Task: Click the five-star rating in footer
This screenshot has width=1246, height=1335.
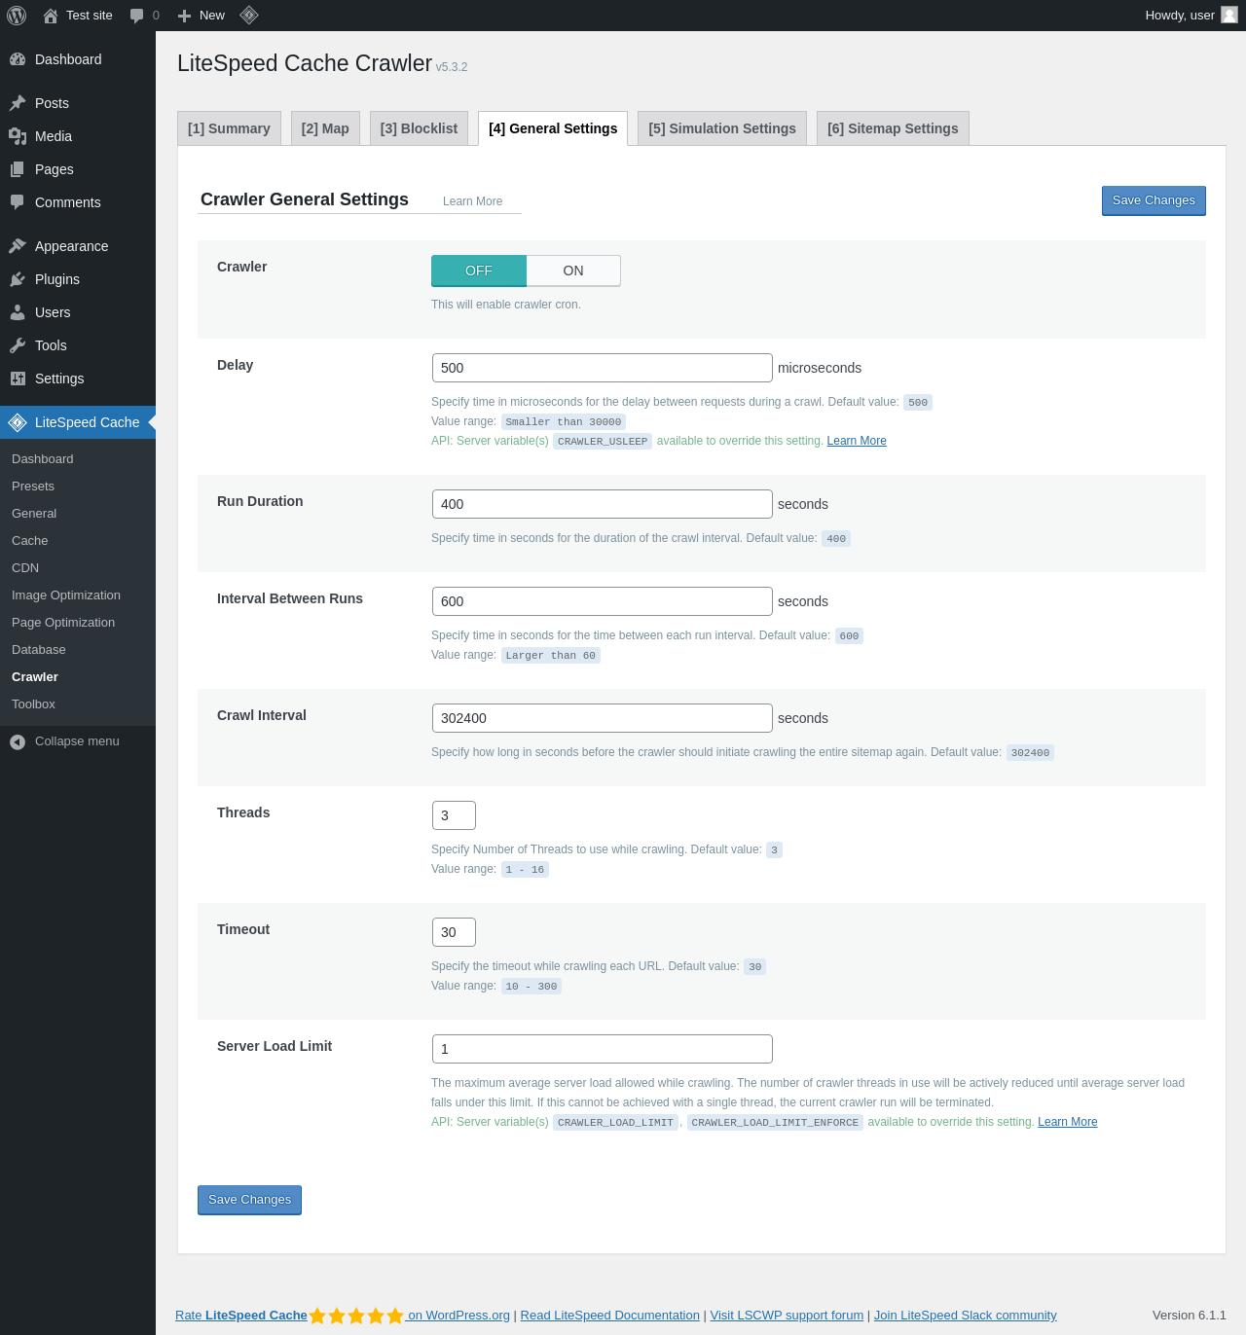Action: point(356,1316)
